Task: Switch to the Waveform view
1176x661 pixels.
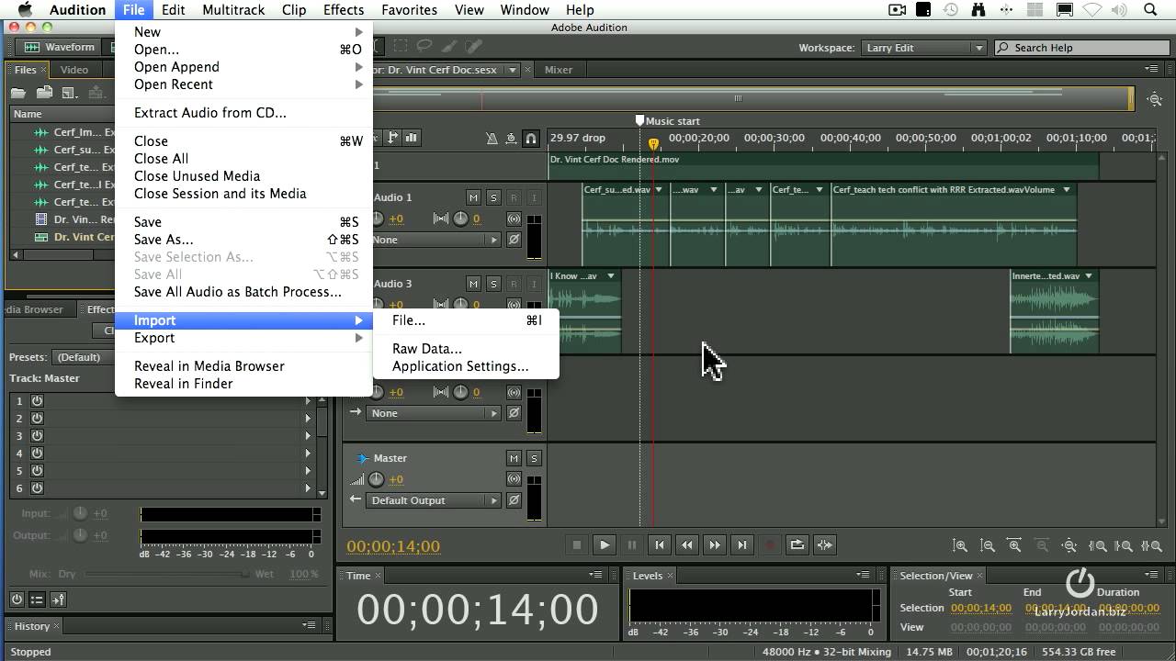Action: tap(60, 47)
